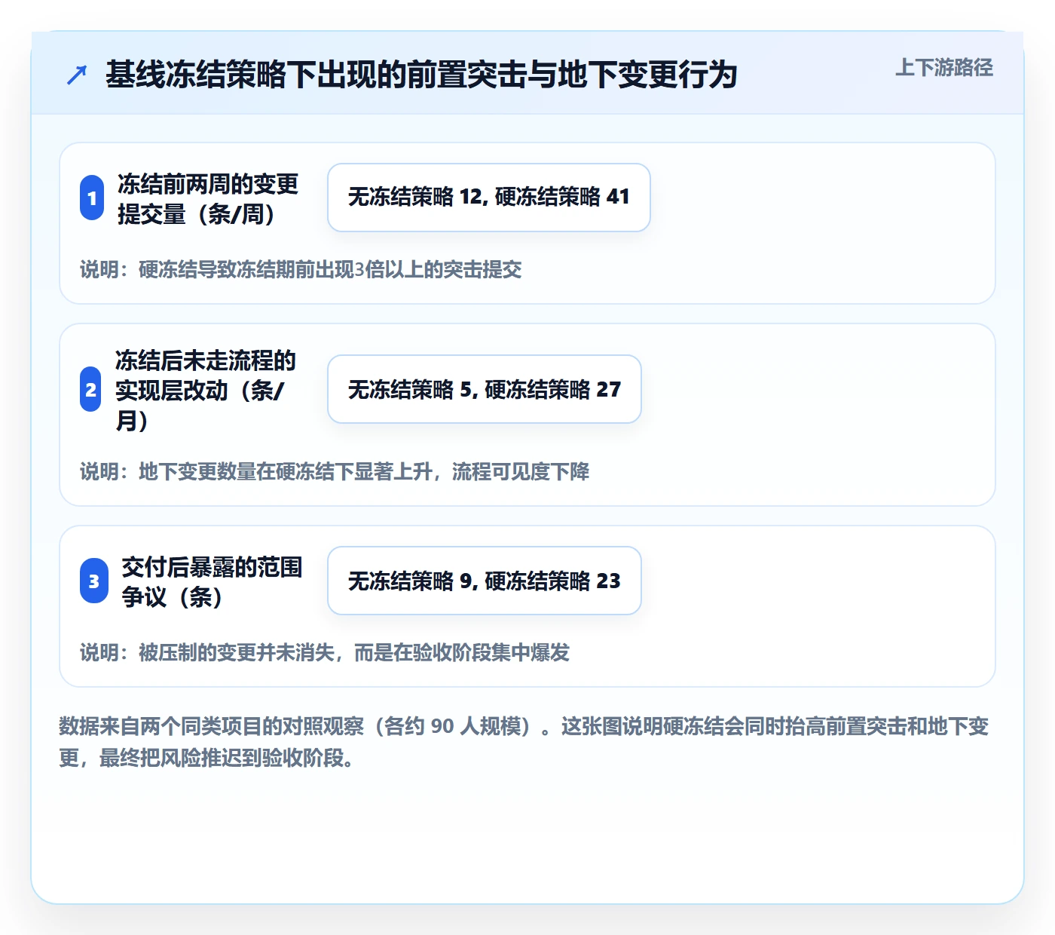
Task: Click the title 基线冻结策略下出现的前置突击与地下变更行为
Action: point(421,75)
